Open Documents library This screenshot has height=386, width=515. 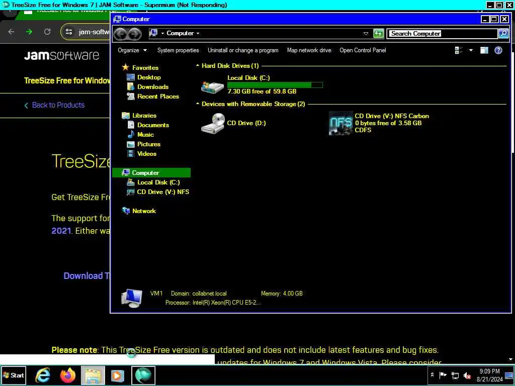coord(153,125)
